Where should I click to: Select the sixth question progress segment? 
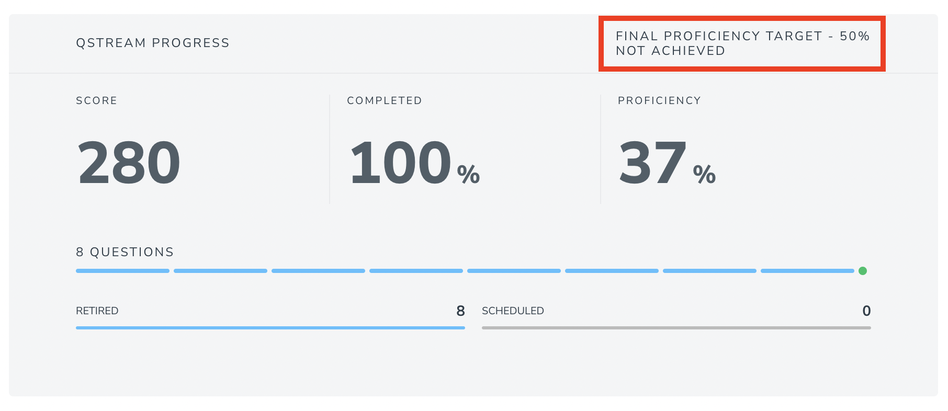612,271
